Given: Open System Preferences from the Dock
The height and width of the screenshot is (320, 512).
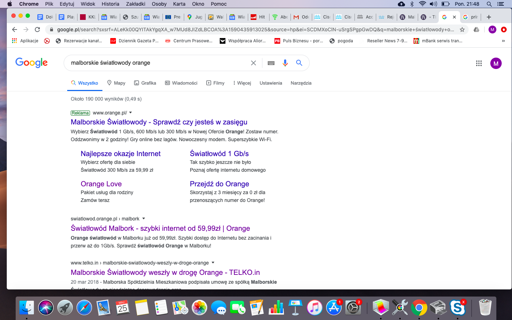Looking at the screenshot, I should pyautogui.click(x=353, y=308).
